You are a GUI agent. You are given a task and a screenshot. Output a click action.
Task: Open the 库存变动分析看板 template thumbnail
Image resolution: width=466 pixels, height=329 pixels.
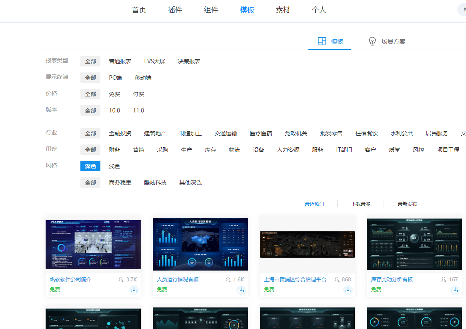point(414,244)
